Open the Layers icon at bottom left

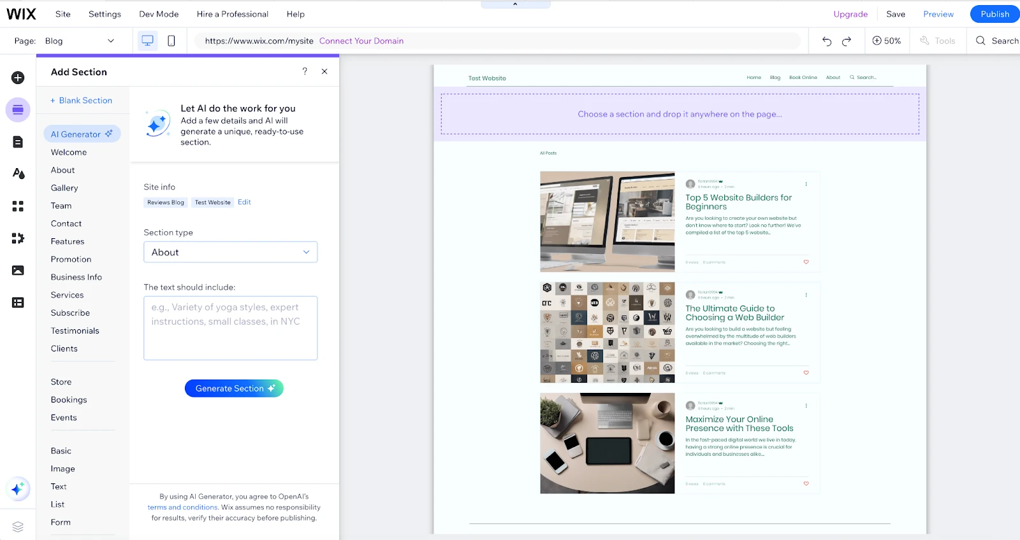[x=18, y=527]
